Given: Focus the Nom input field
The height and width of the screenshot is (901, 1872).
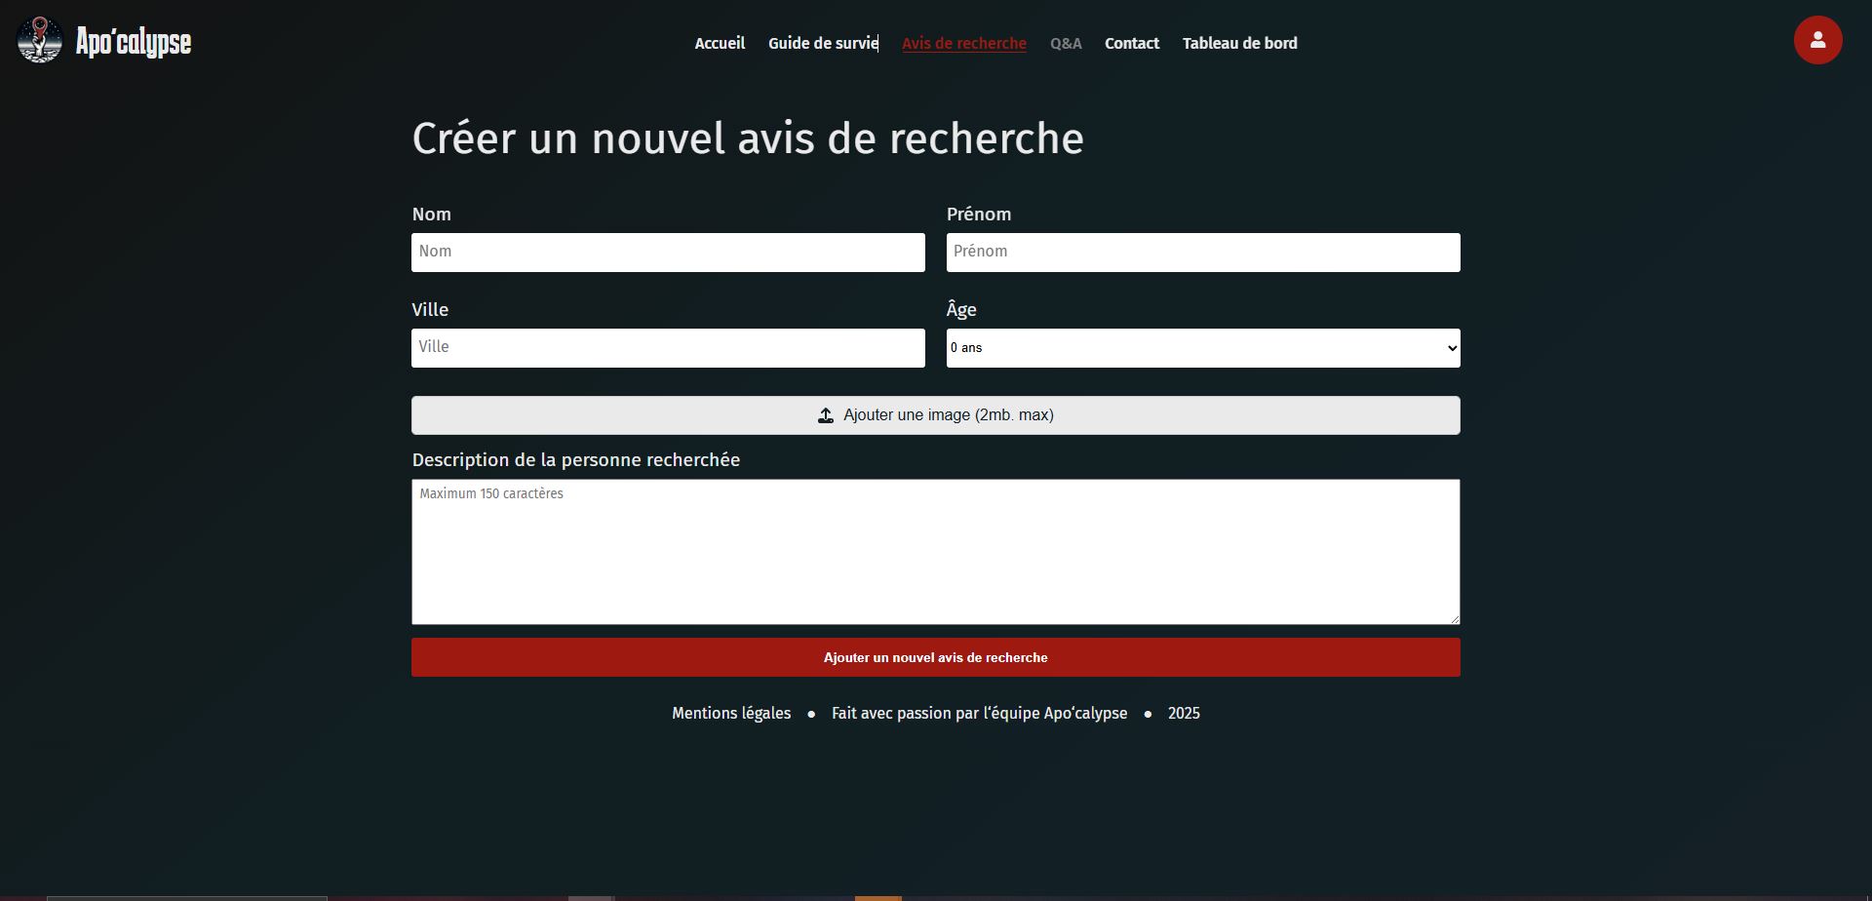Looking at the screenshot, I should 668,253.
